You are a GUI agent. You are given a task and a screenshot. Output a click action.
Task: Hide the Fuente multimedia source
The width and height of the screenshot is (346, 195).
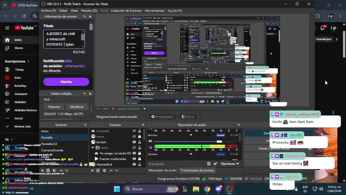coord(134,159)
